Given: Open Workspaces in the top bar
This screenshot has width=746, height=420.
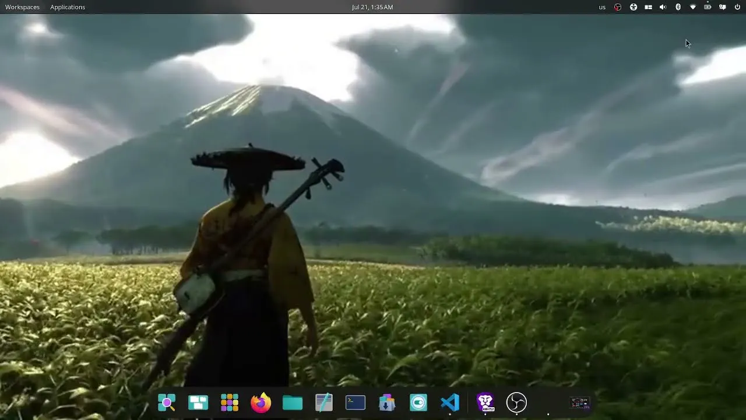Looking at the screenshot, I should click(x=22, y=7).
